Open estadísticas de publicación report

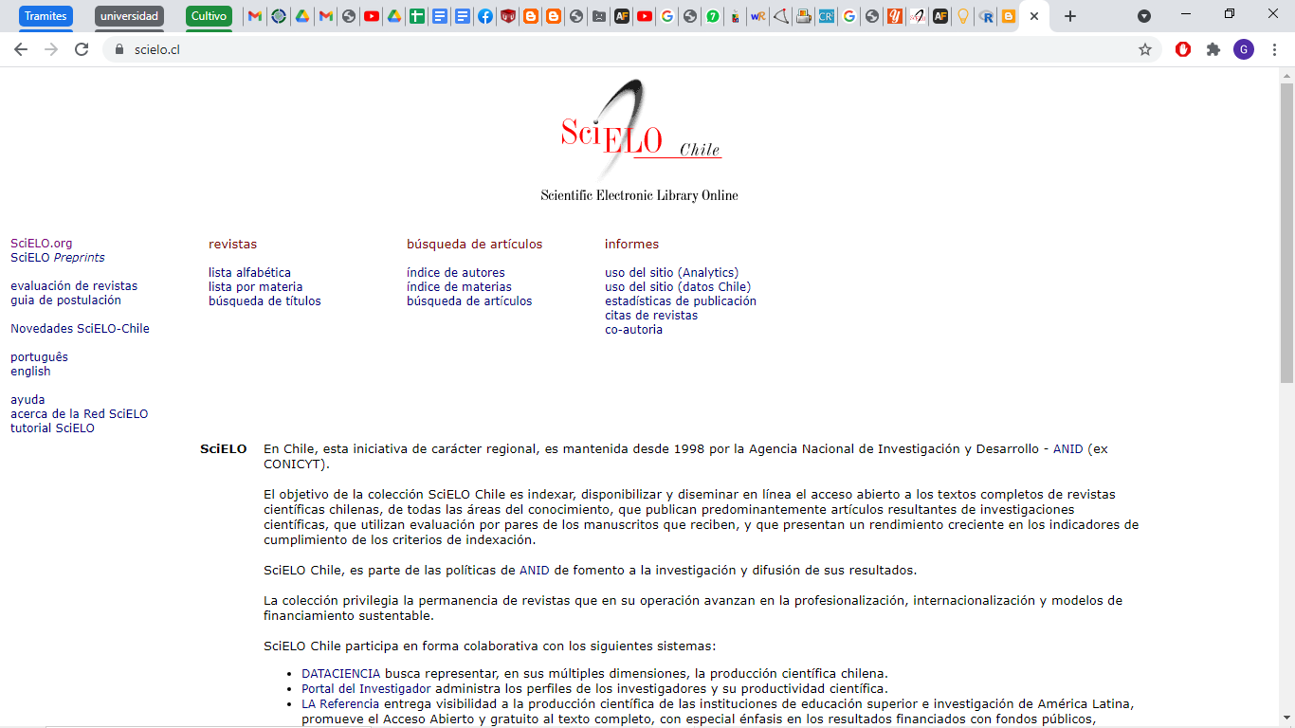[681, 301]
